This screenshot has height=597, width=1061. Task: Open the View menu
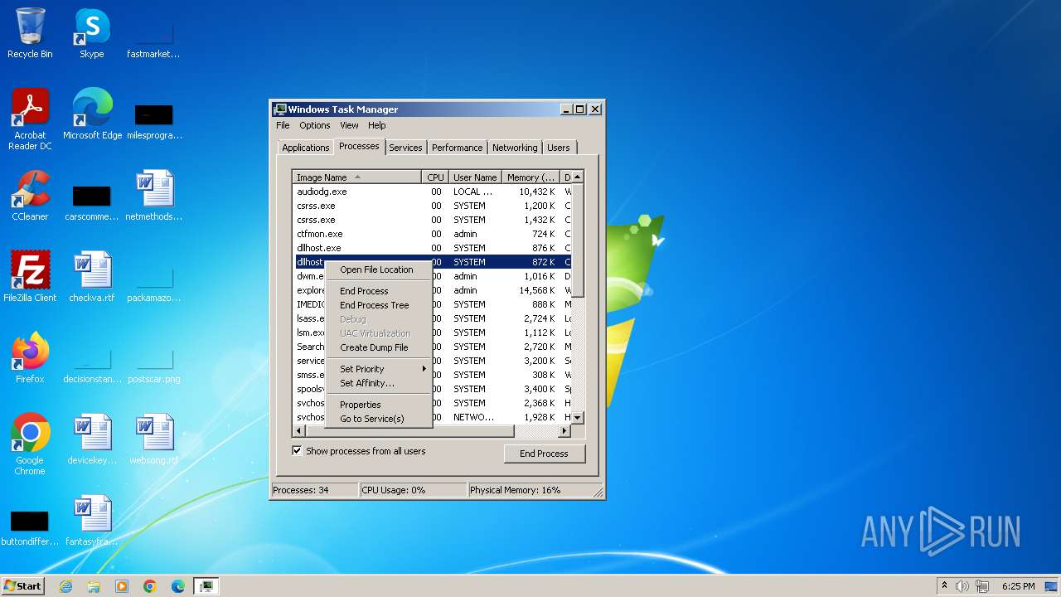tap(349, 125)
